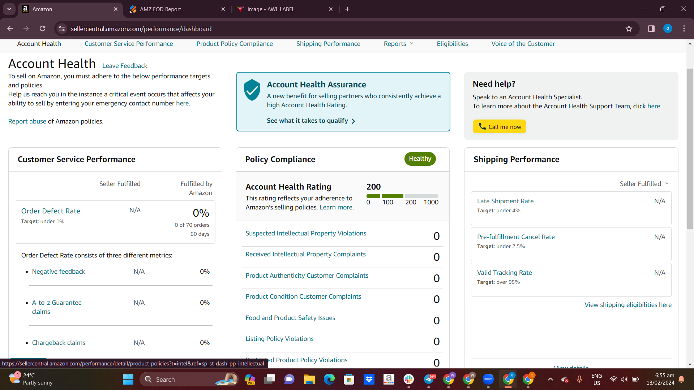Open Suspected Intellectual Property Violations
Viewport: 694px width, 390px height.
click(306, 233)
